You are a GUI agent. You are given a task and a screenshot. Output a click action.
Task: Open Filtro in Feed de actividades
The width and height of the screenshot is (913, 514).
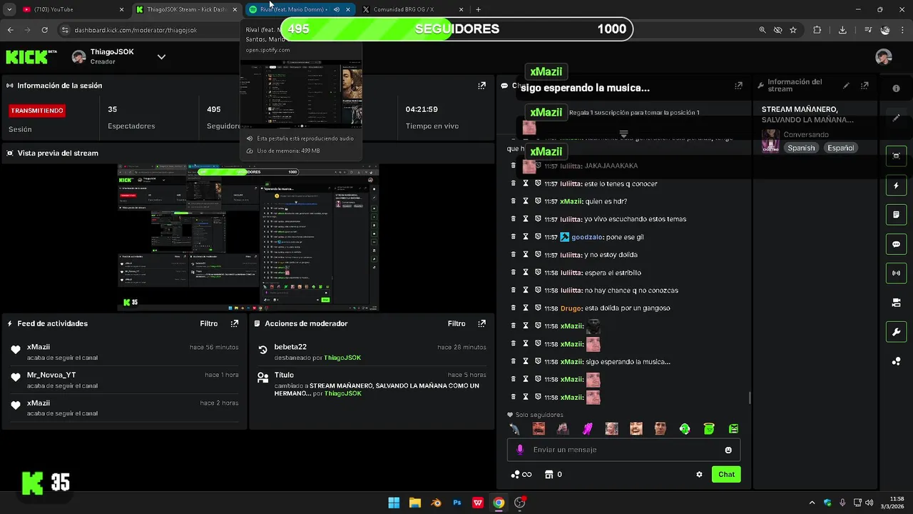(209, 323)
